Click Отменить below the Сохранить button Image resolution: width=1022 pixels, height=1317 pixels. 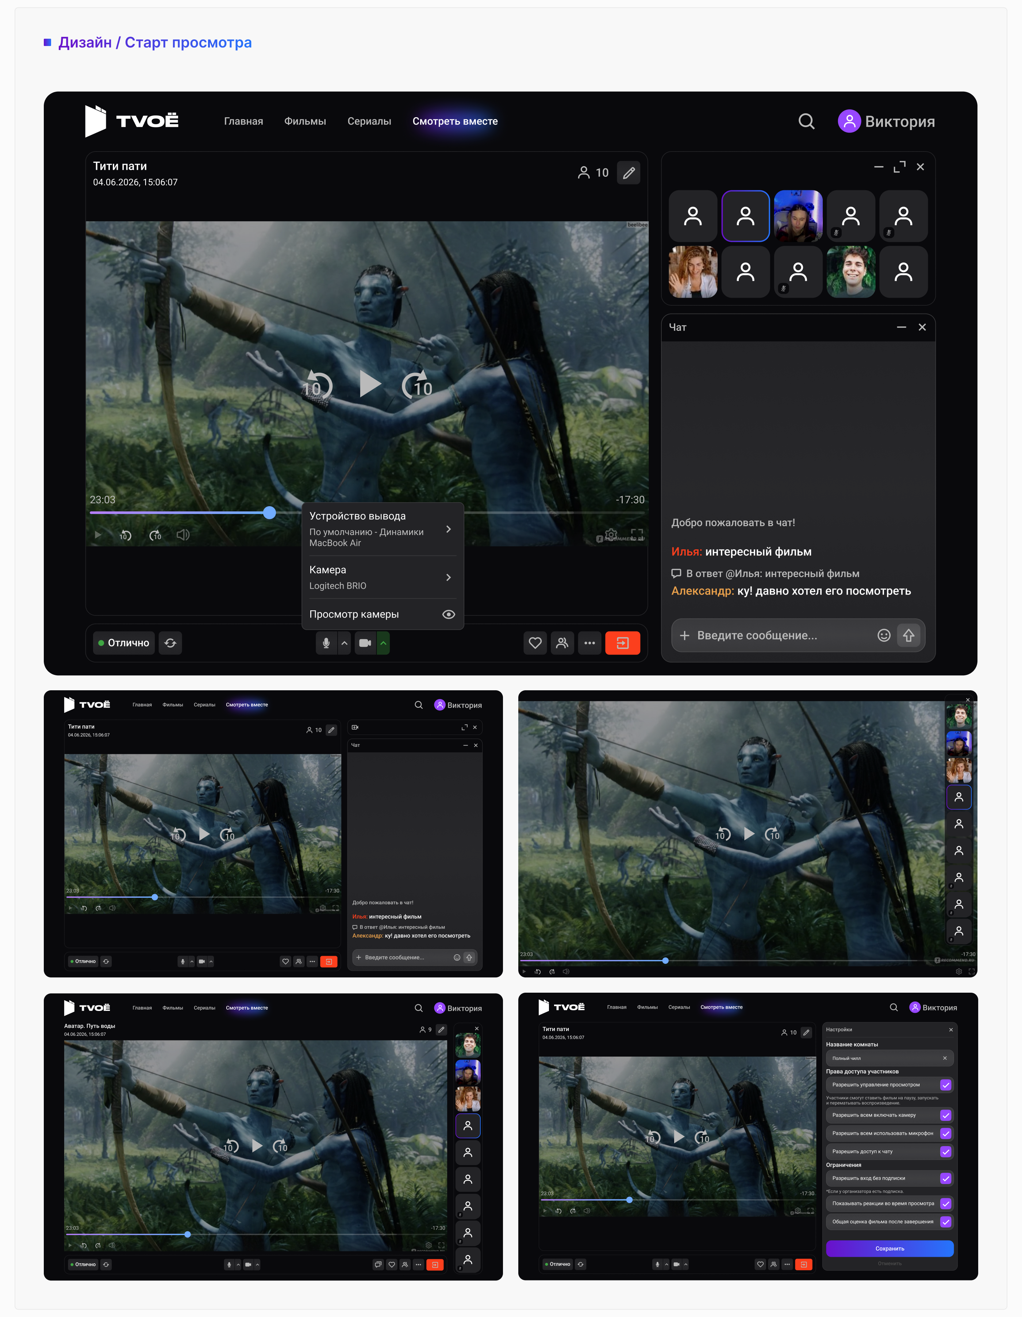click(x=890, y=1263)
